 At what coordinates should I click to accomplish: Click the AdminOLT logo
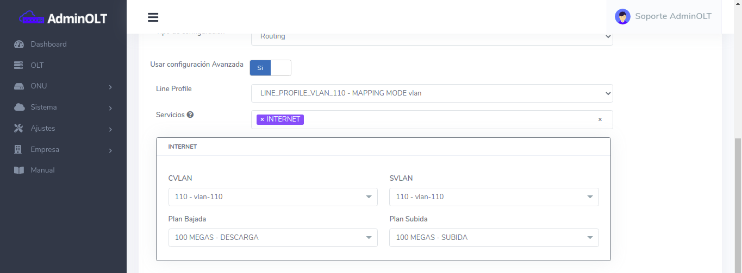(64, 18)
